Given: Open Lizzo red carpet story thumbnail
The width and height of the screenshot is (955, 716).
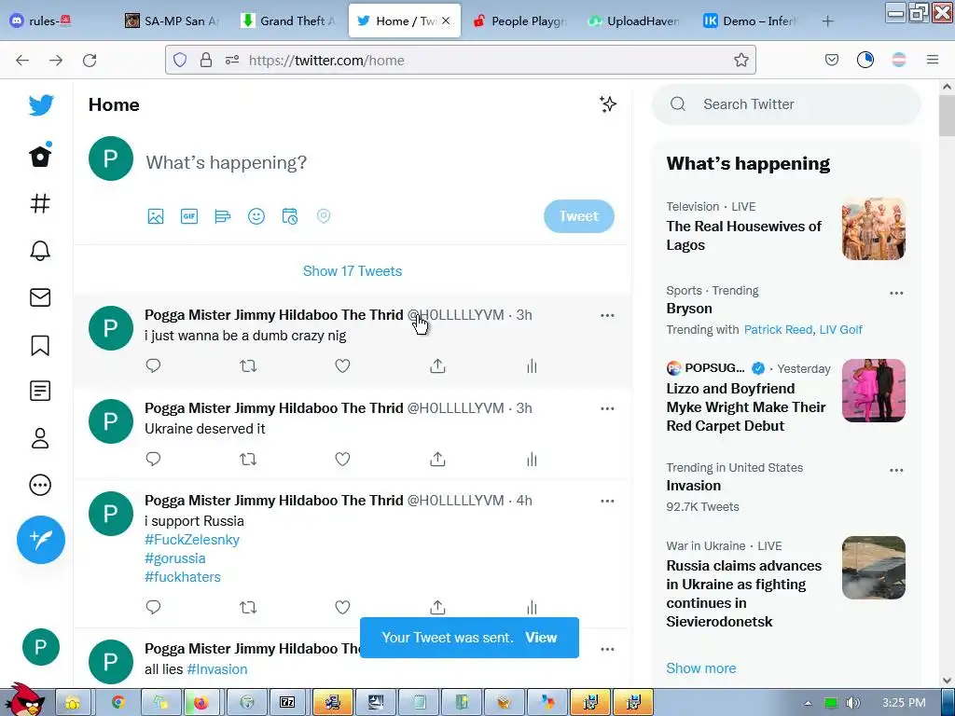Looking at the screenshot, I should pos(873,391).
